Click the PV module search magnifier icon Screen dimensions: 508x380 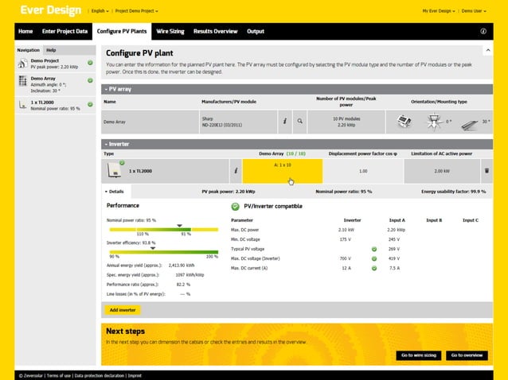click(x=300, y=122)
